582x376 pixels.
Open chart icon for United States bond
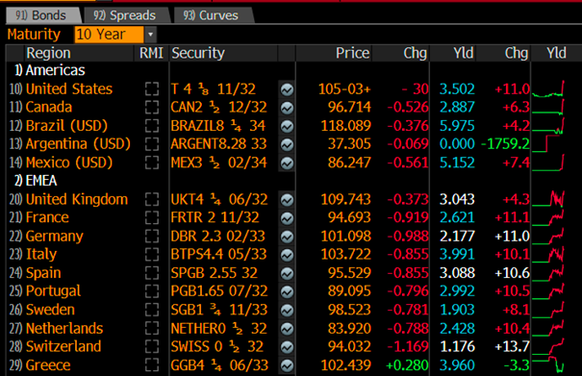[287, 89]
